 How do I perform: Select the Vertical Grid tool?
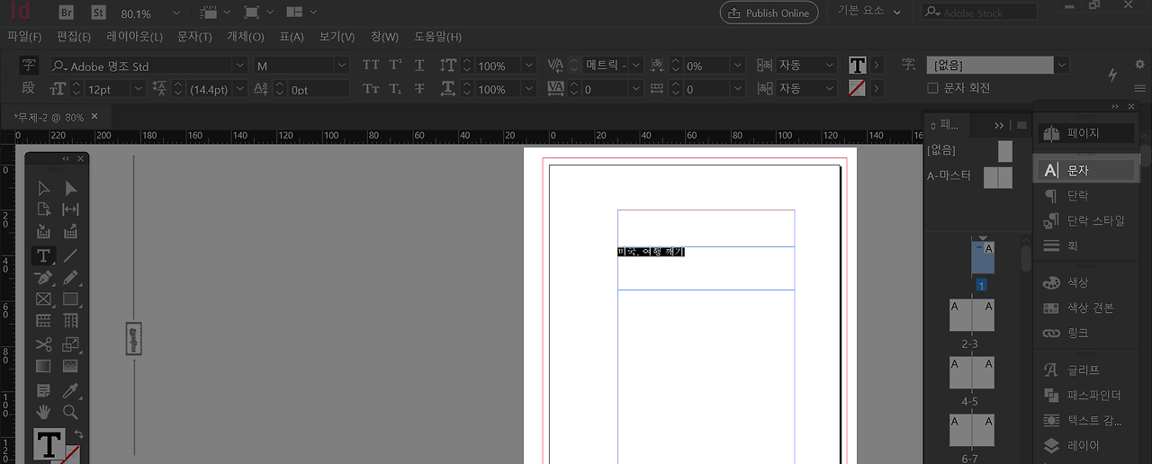[71, 321]
